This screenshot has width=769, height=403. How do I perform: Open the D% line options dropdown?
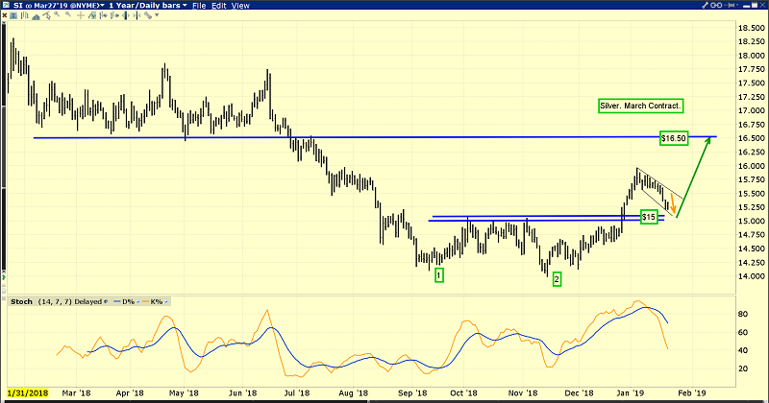[x=137, y=301]
